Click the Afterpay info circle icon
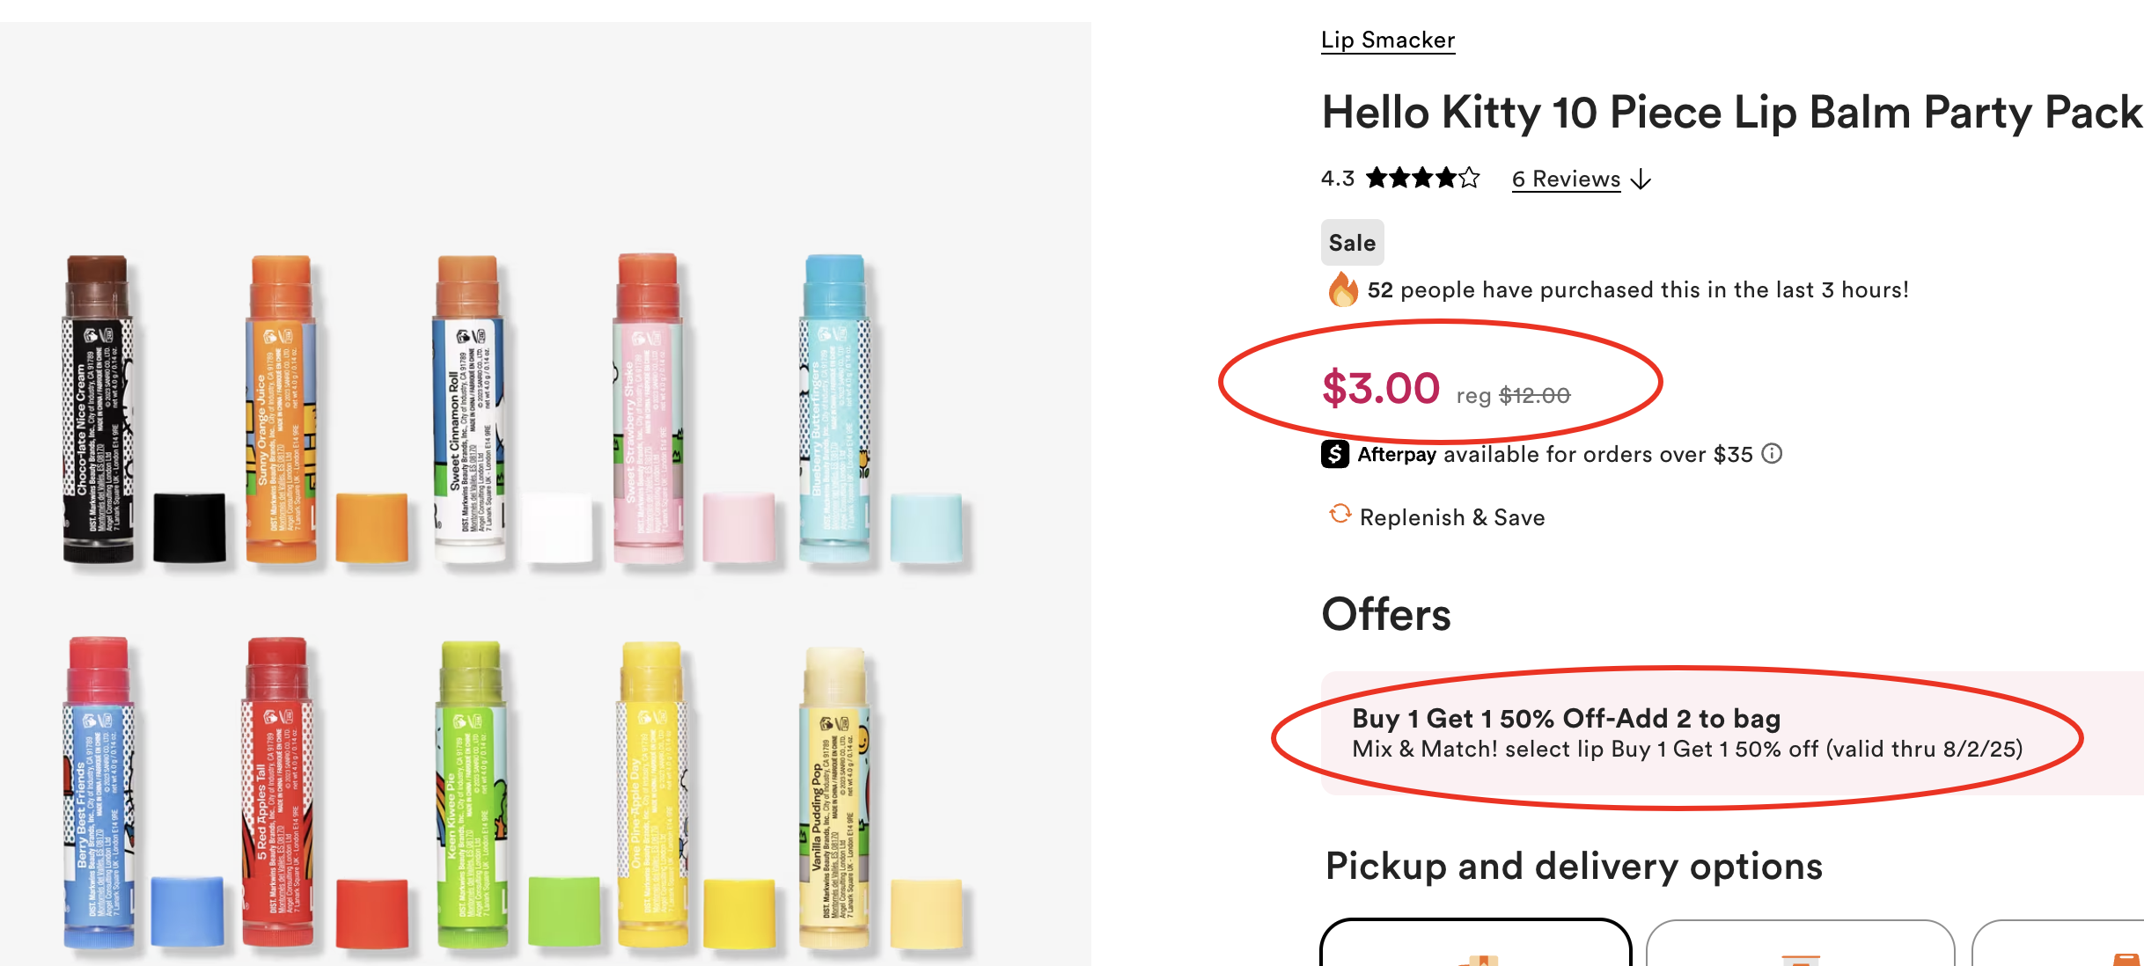This screenshot has height=966, width=2144. click(1772, 454)
